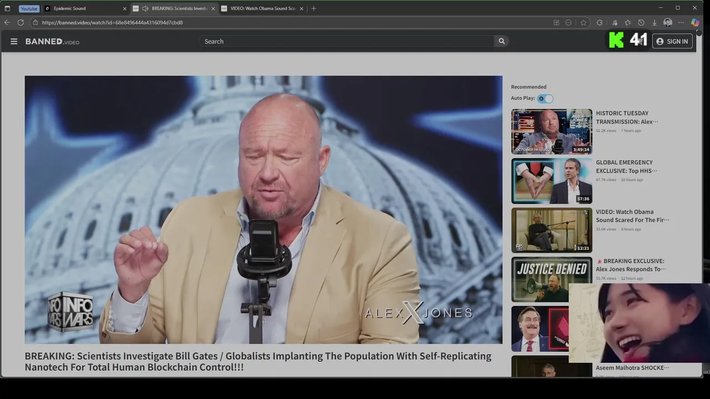View site information lock icon
Image resolution: width=710 pixels, height=399 pixels.
[35, 23]
